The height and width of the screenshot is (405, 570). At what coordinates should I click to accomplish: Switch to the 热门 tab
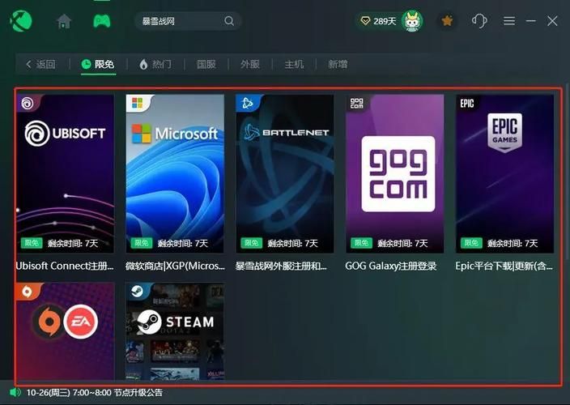click(155, 64)
